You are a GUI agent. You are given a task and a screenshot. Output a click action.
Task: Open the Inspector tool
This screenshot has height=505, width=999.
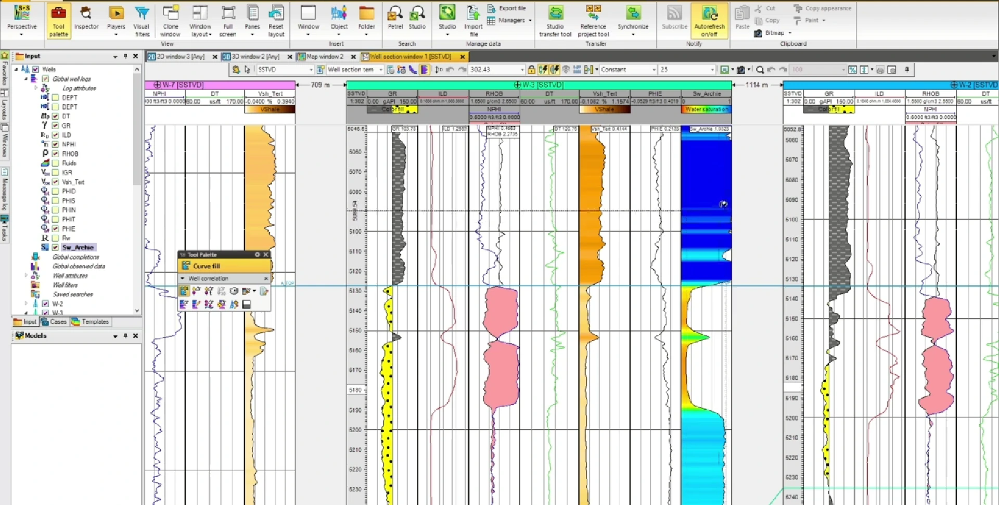pyautogui.click(x=86, y=19)
